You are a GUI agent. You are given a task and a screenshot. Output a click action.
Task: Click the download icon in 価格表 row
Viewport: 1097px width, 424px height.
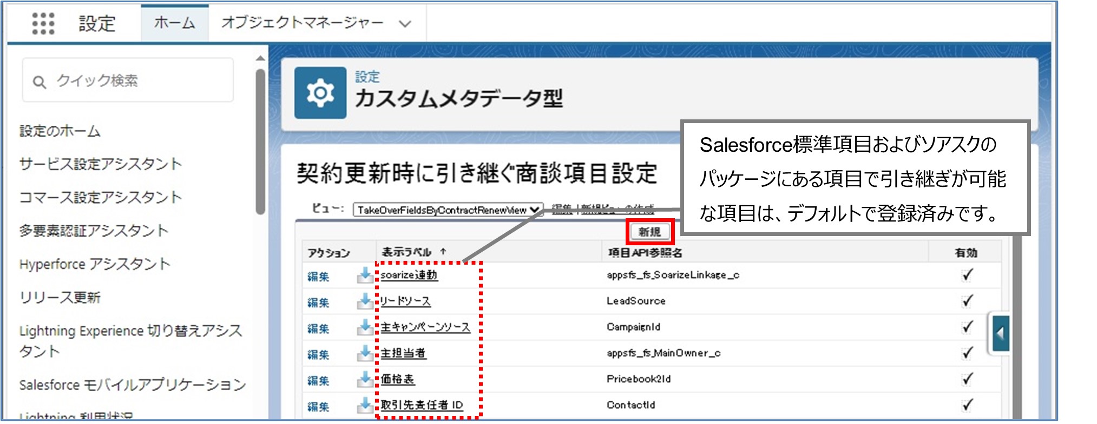point(365,379)
